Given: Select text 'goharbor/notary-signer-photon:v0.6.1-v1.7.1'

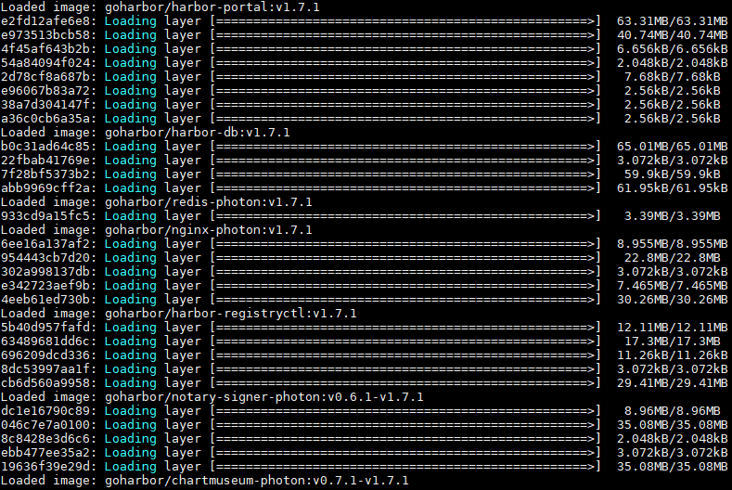Looking at the screenshot, I should 264,397.
